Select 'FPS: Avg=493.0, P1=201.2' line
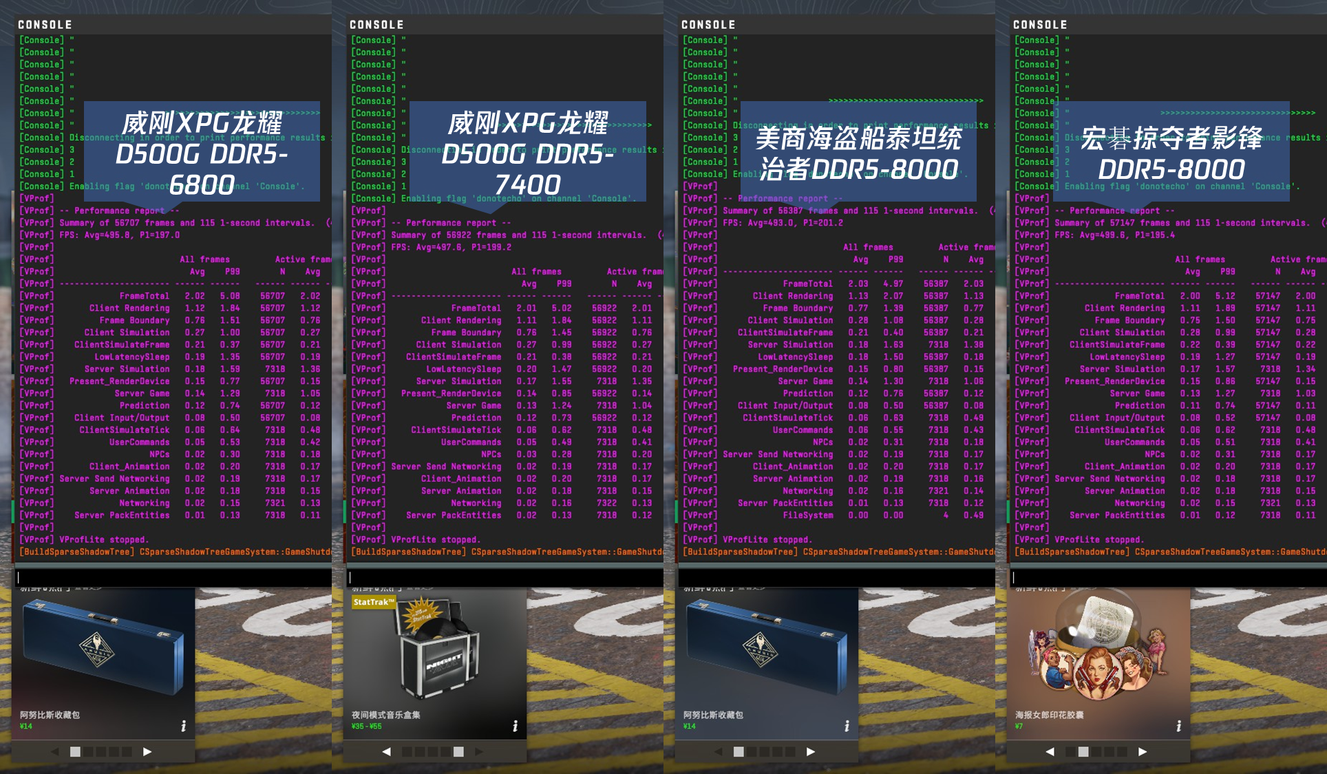1327x774 pixels. click(783, 223)
